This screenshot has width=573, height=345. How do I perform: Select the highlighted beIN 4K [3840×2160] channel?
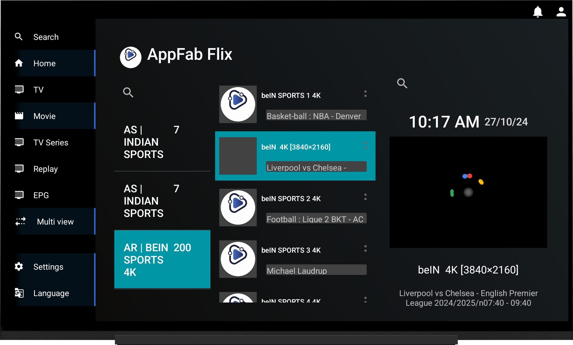[x=295, y=156]
